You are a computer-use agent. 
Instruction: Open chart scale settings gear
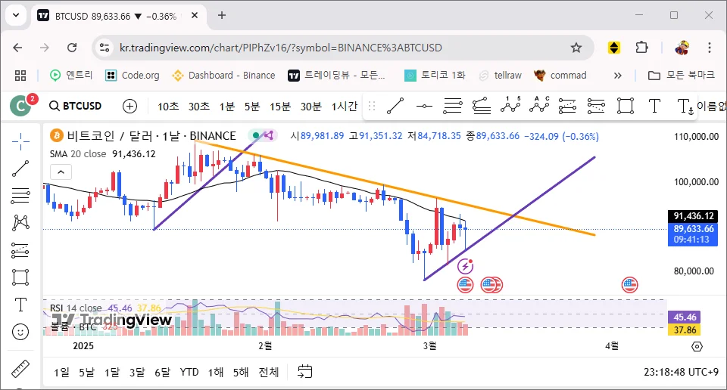697,346
